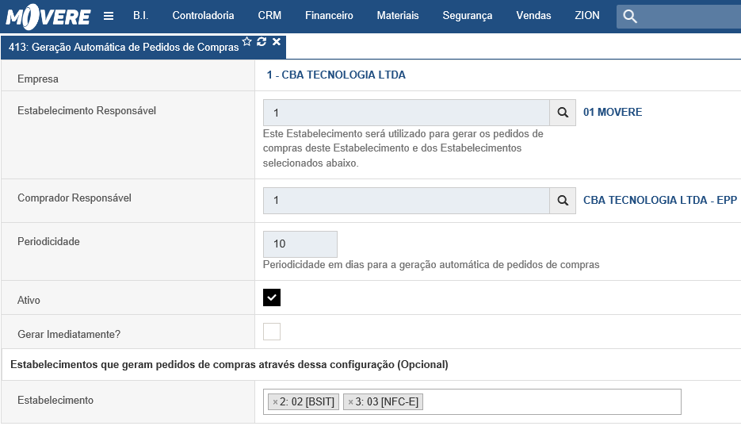Refresh tab 413 with the reload icon
The image size is (741, 426).
pos(262,41)
